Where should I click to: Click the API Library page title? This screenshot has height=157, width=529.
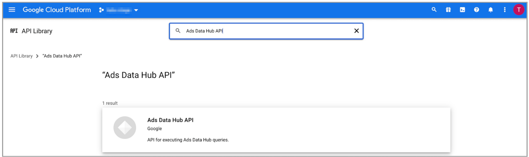37,31
